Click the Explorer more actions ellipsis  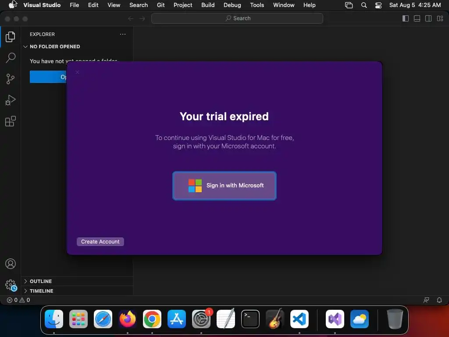(x=123, y=34)
